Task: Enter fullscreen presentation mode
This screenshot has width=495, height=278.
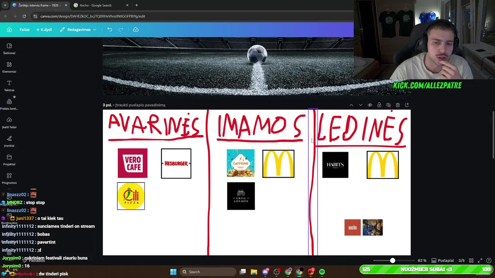Action: 480,261
